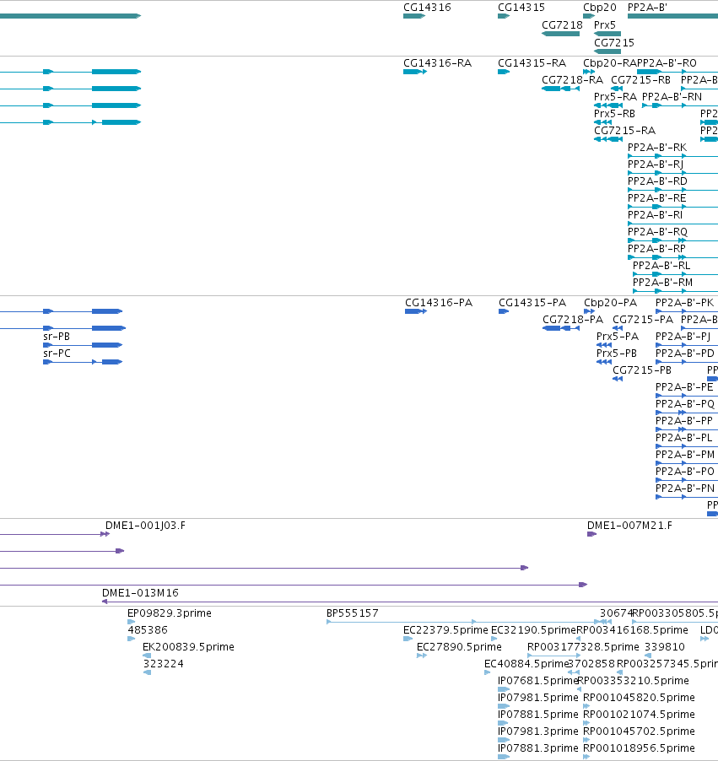The width and height of the screenshot is (718, 761).
Task: Select transcript CG14315-RA
Action: tap(532, 63)
